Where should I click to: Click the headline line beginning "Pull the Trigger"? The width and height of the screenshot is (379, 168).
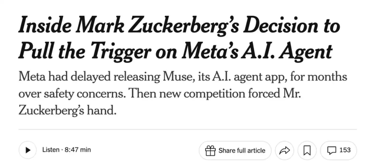(175, 51)
